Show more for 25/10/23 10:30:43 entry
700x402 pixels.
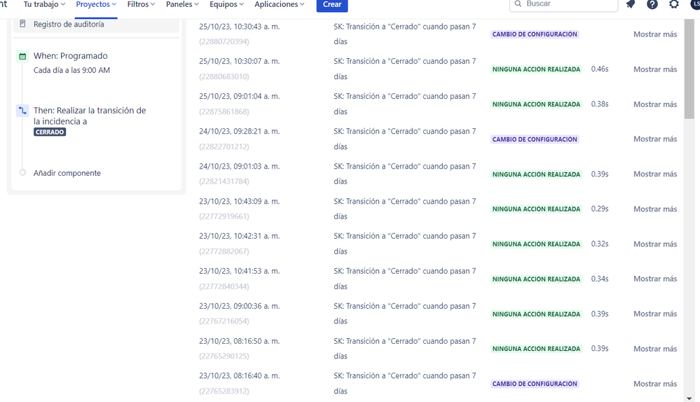pos(655,34)
